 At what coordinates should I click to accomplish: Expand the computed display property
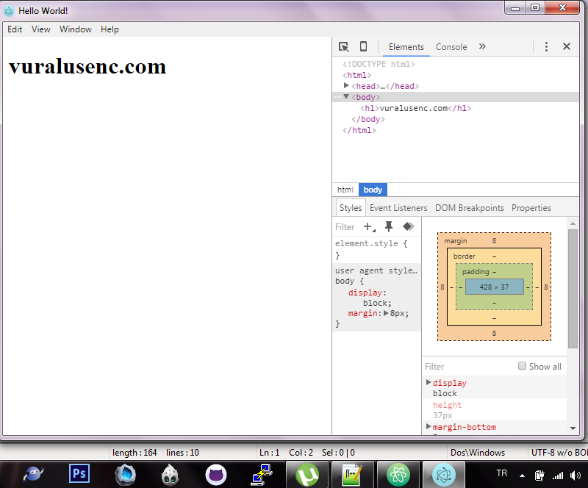coord(429,382)
